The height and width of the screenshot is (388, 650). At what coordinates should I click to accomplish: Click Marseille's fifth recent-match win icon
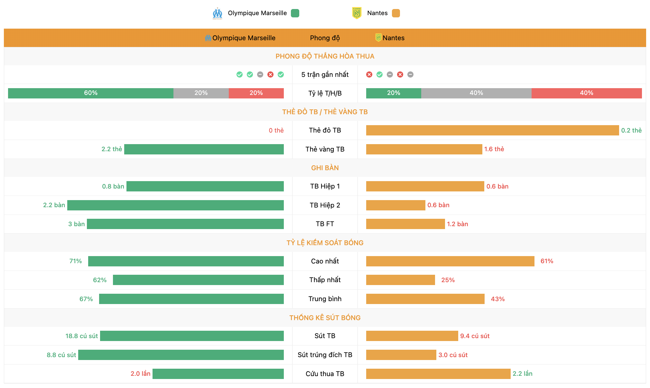(x=281, y=75)
